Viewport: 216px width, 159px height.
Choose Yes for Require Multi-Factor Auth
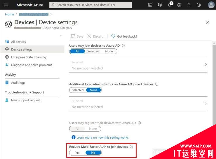77,153
